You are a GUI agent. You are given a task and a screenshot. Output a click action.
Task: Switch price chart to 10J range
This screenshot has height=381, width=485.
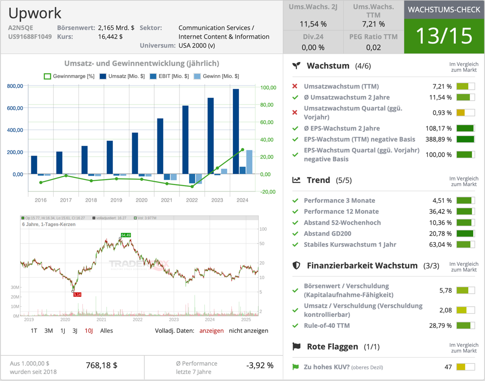pyautogui.click(x=89, y=331)
